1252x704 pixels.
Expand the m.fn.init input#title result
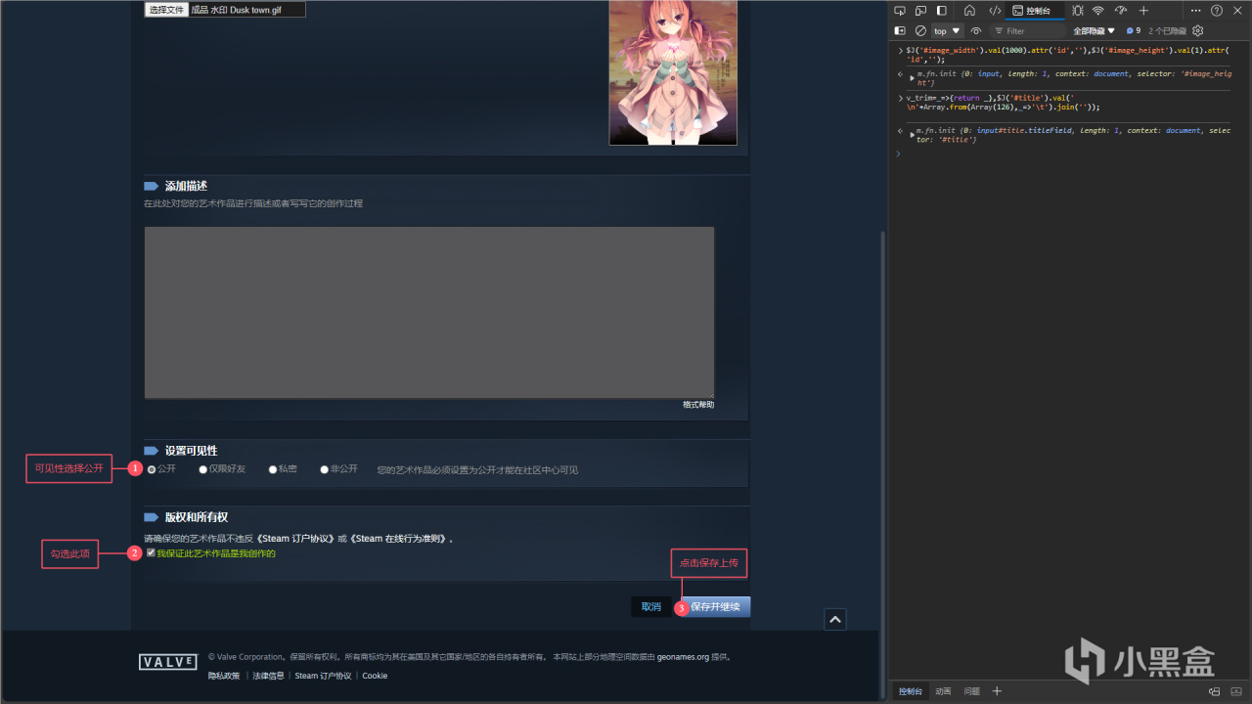tap(913, 133)
